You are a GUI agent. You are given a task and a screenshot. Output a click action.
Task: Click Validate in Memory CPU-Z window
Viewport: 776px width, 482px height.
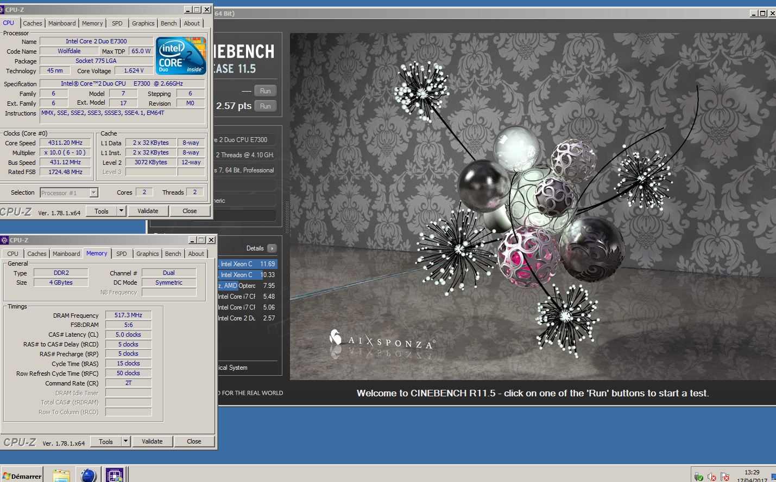(x=152, y=441)
